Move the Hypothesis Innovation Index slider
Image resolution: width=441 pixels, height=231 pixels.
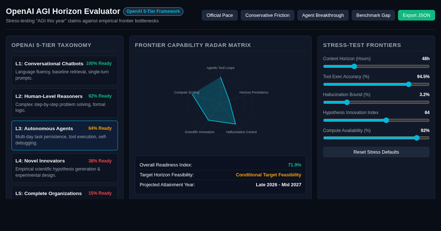(x=376, y=120)
